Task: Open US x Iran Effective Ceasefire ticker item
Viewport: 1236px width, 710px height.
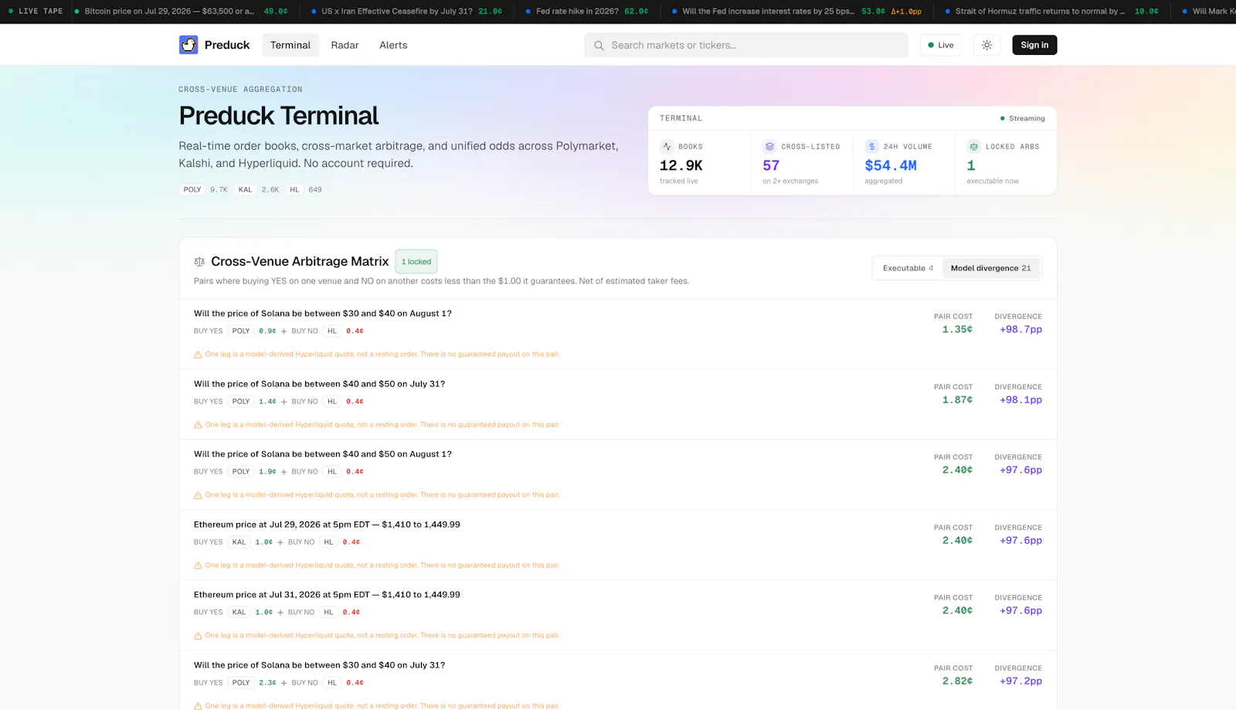Action: 406,12
